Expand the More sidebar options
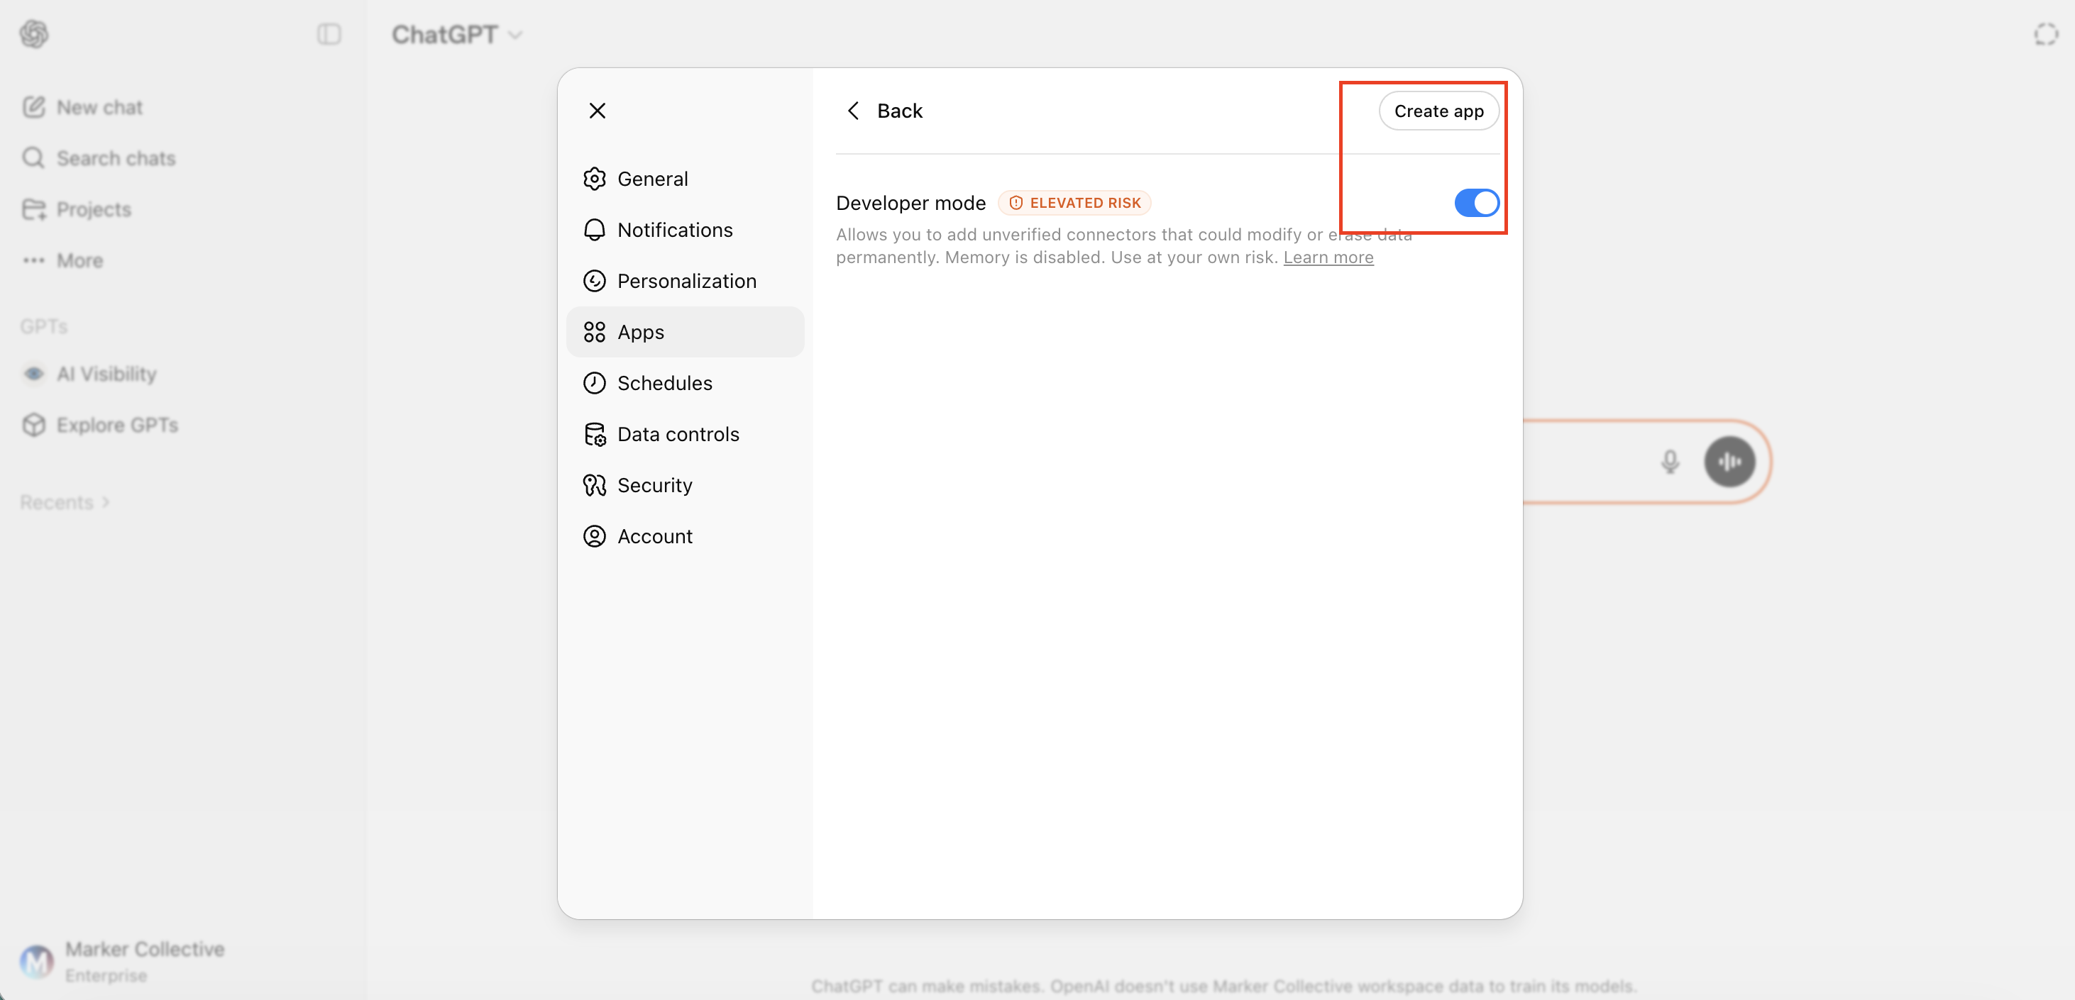Viewport: 2075px width, 1000px height. coord(79,260)
